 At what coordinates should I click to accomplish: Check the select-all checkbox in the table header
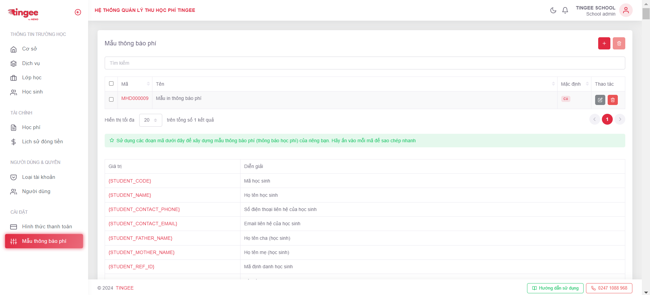pos(111,84)
